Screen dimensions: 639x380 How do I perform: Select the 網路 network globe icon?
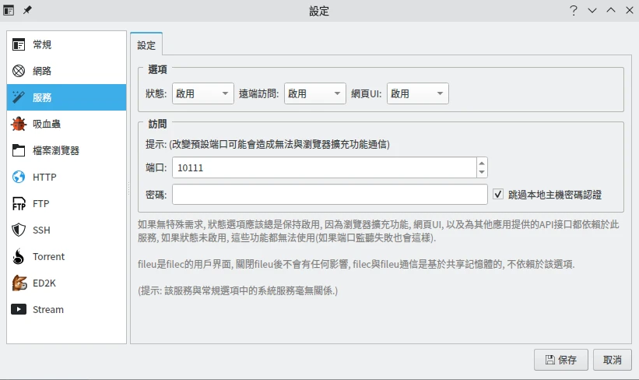coord(19,71)
